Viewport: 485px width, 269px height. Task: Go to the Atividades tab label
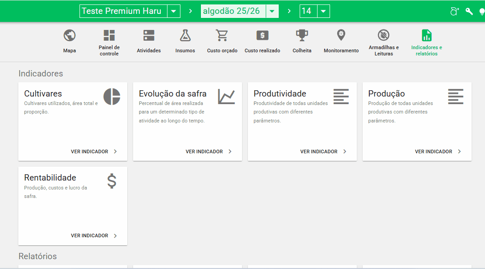click(x=149, y=50)
